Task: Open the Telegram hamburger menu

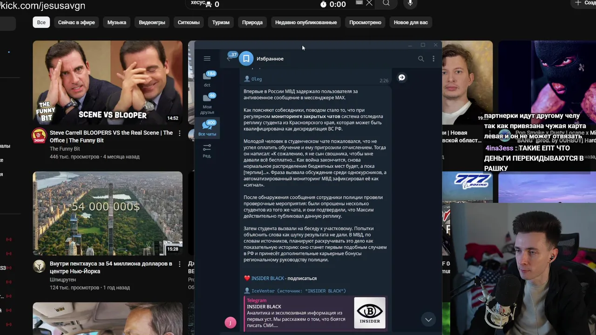Action: tap(207, 59)
